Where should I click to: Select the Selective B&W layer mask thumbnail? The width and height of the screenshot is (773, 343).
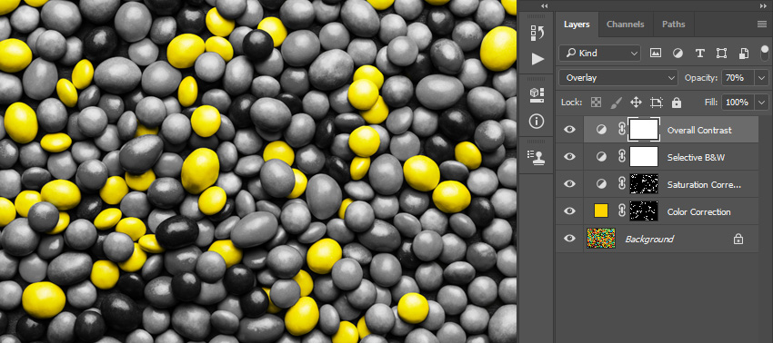point(644,157)
